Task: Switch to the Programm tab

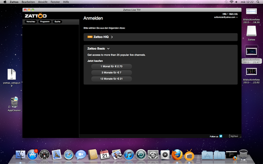Action: pyautogui.click(x=45, y=22)
